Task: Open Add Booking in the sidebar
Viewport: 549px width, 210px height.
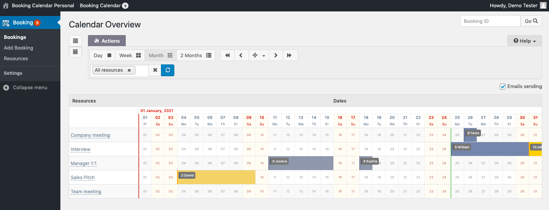Action: (x=18, y=48)
